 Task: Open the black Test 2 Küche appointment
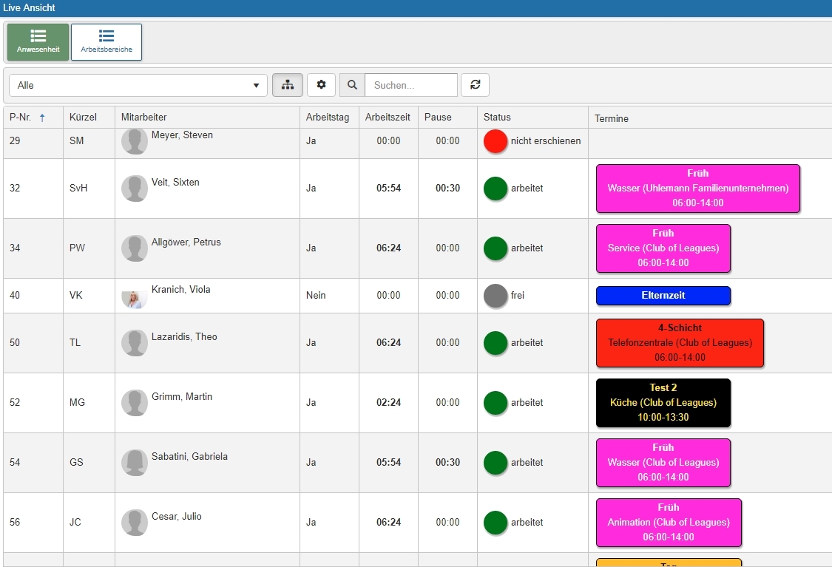click(663, 403)
